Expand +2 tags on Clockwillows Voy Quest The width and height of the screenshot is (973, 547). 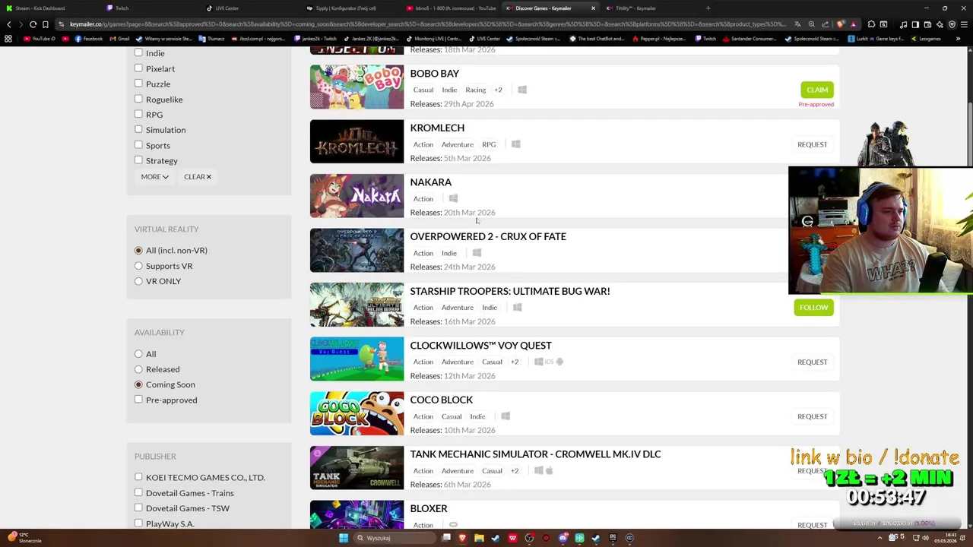point(515,362)
